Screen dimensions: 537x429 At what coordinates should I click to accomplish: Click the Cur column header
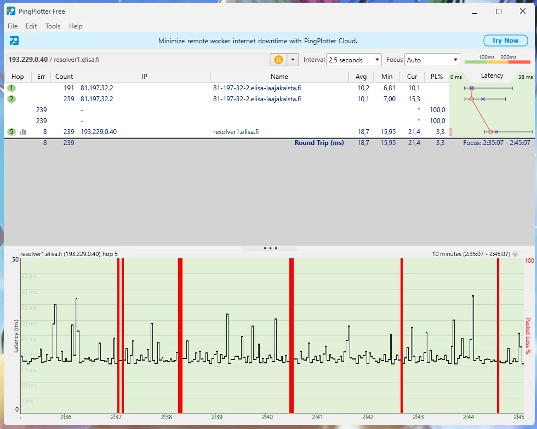click(x=412, y=77)
